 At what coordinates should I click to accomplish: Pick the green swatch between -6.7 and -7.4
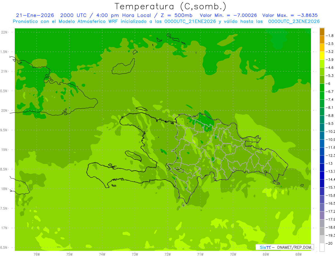click(x=322, y=95)
